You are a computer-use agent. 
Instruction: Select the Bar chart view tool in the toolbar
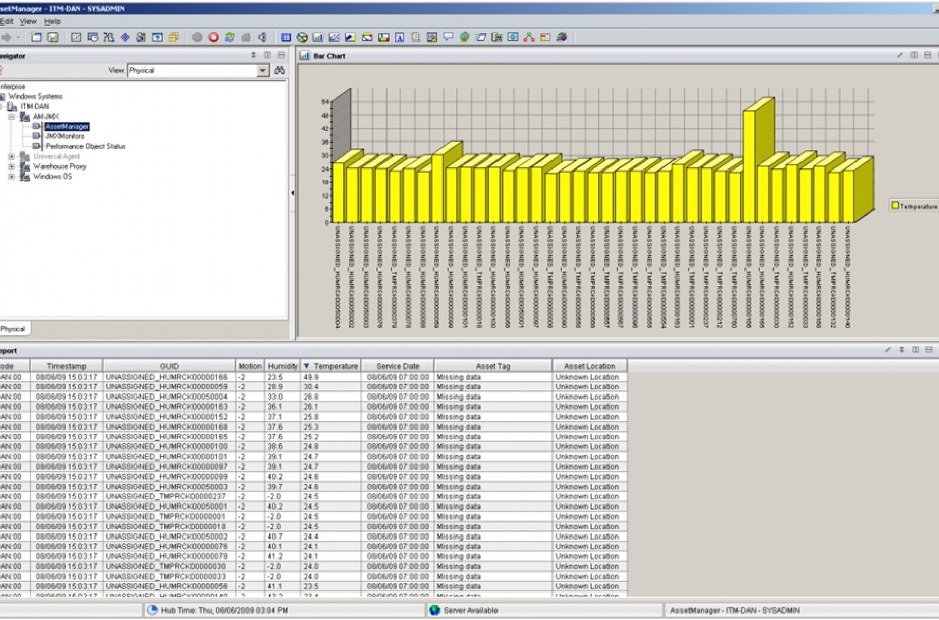317,37
